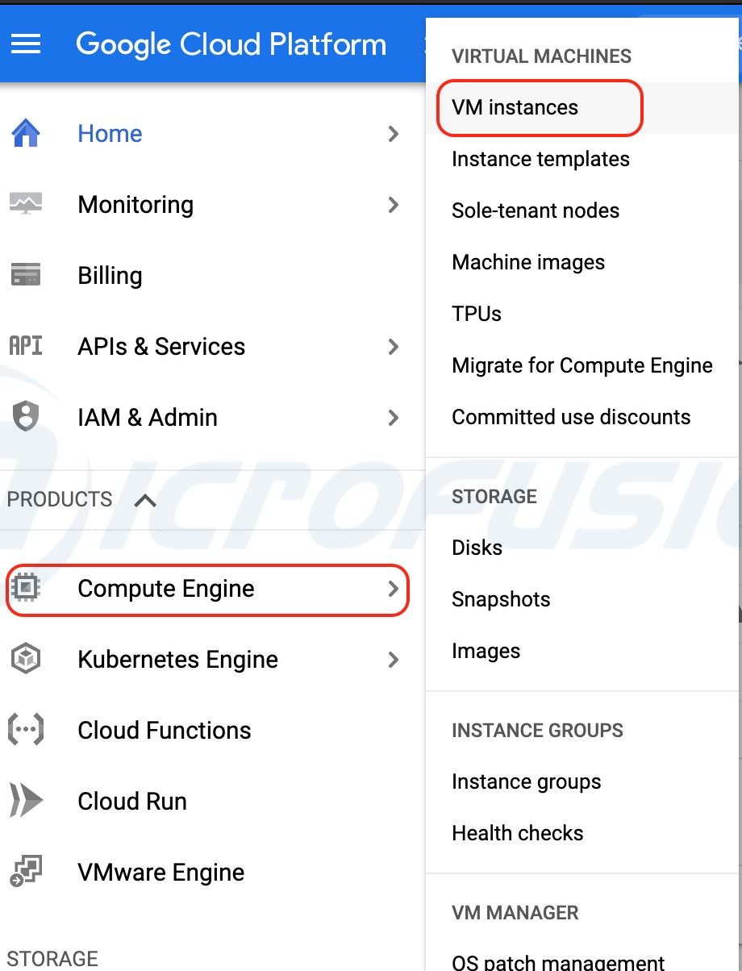This screenshot has height=971, width=742.
Task: Click the Google Cloud Platform header logo
Action: 231,44
